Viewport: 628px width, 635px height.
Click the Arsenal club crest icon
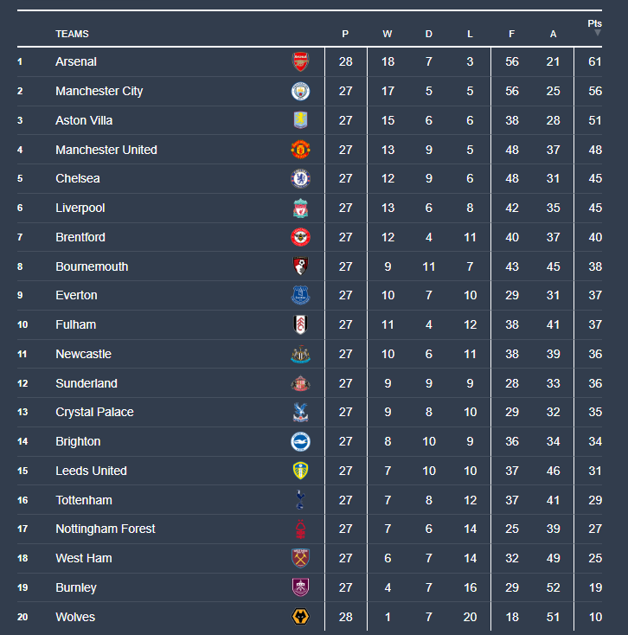[300, 61]
